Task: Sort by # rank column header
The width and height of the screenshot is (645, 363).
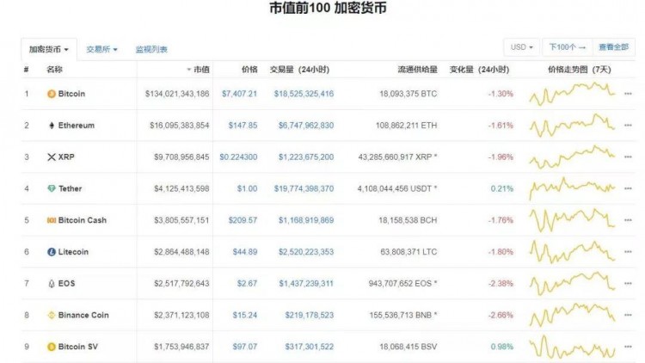Action: [27, 70]
